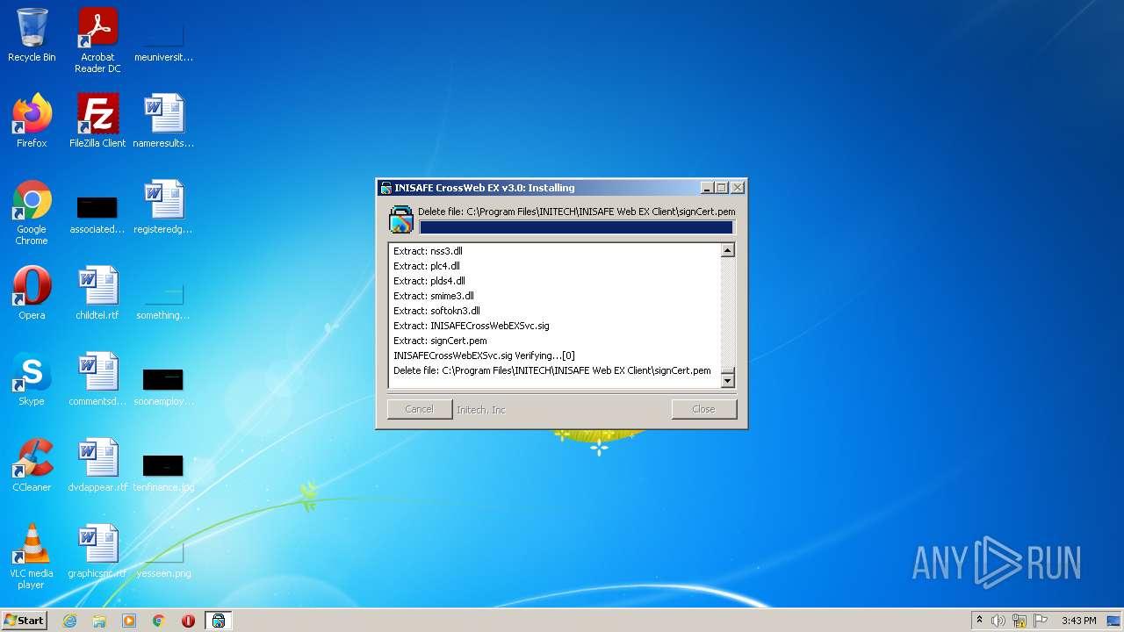This screenshot has width=1124, height=632.
Task: Click the 'Initech, Inc' label
Action: pos(481,410)
